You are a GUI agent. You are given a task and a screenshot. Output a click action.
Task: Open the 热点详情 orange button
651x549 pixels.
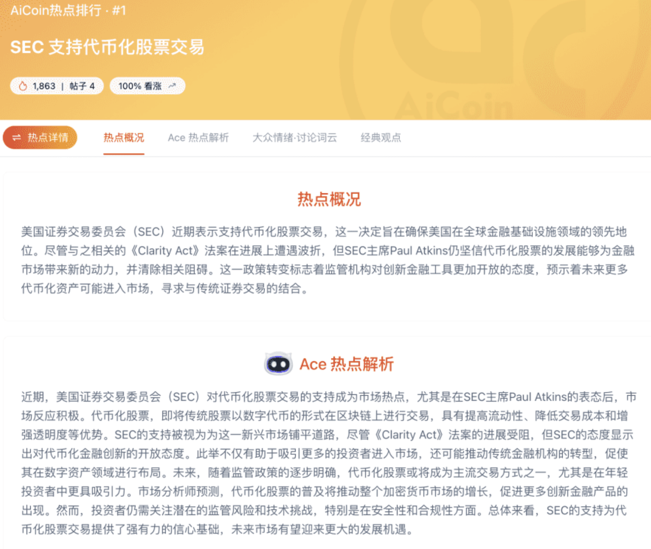(x=40, y=138)
